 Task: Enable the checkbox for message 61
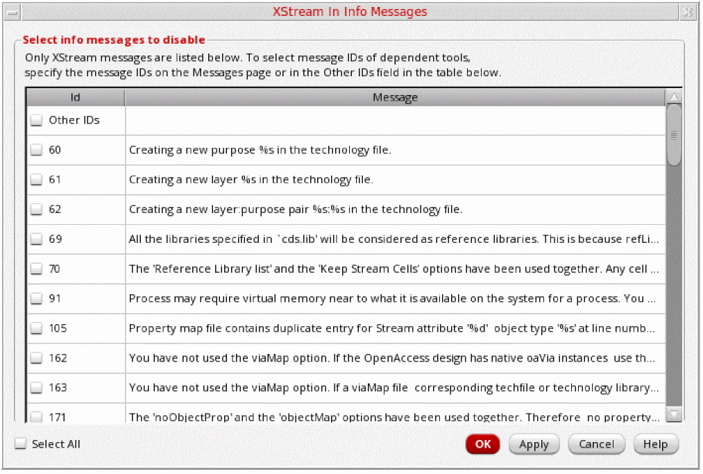[36, 180]
